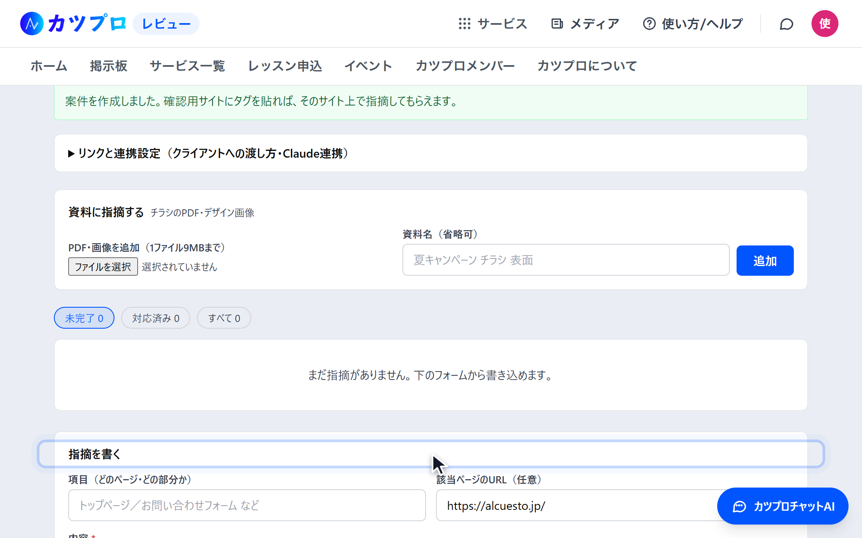This screenshot has width=862, height=538.
Task: Open the chat messages bubble icon
Action: click(786, 24)
